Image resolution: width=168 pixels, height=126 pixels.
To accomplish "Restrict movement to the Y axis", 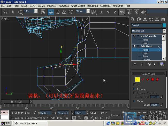I will click(x=108, y=12).
